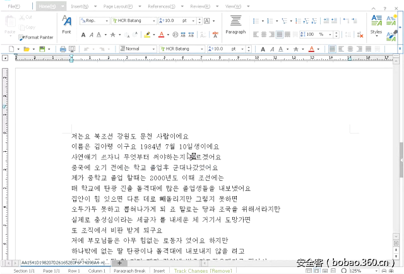Select the AA1541D198207D… document tab

66,263
